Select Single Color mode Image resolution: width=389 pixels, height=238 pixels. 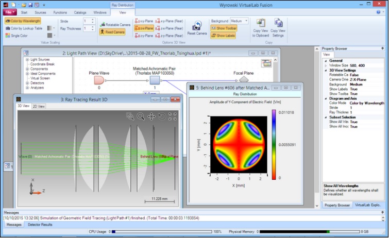point(18,36)
